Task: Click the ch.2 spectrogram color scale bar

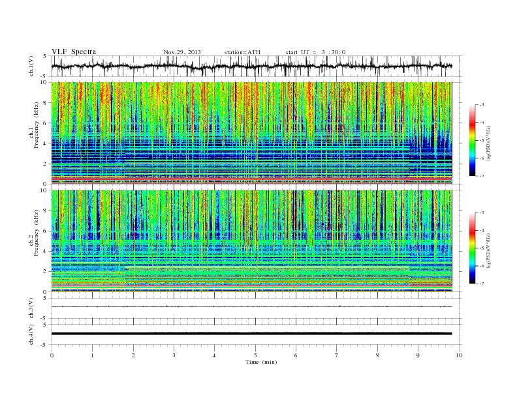Action: (x=472, y=248)
